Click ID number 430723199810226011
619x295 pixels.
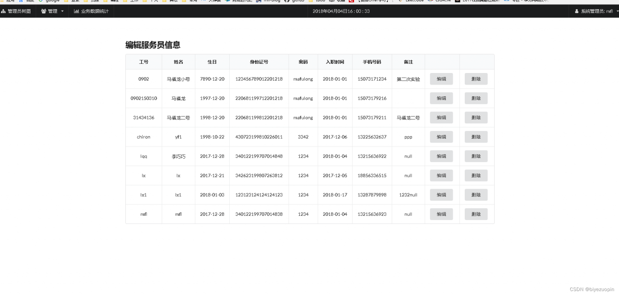point(259,137)
